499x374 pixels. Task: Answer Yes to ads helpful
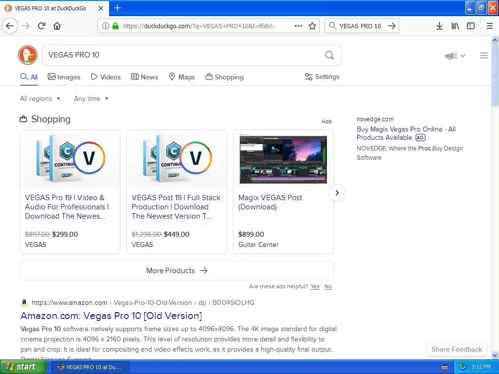[x=315, y=286]
